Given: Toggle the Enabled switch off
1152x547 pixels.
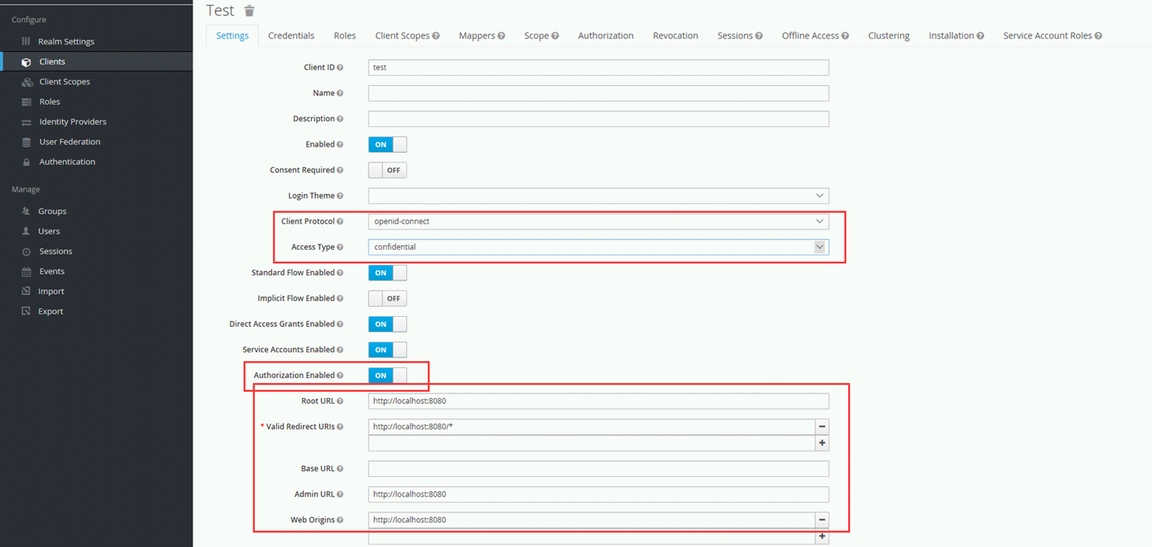Looking at the screenshot, I should coord(387,144).
